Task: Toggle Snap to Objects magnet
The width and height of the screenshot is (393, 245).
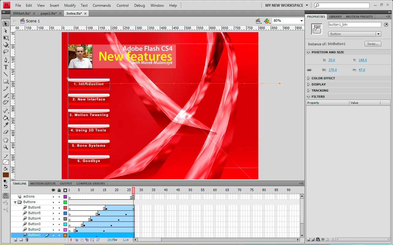Action: [x=6, y=195]
